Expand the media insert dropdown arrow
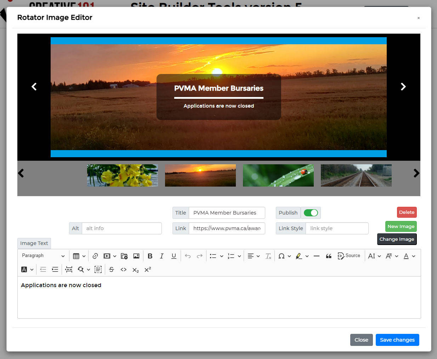437x359 pixels. [x=115, y=256]
